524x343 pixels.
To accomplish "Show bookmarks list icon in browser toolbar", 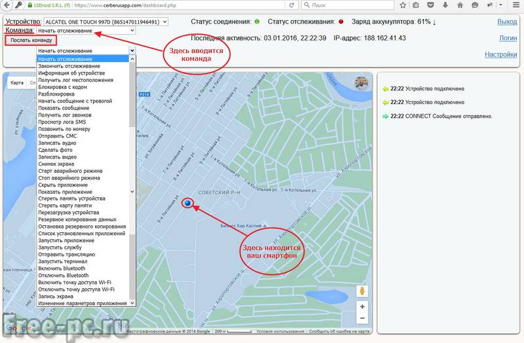I will (x=416, y=5).
